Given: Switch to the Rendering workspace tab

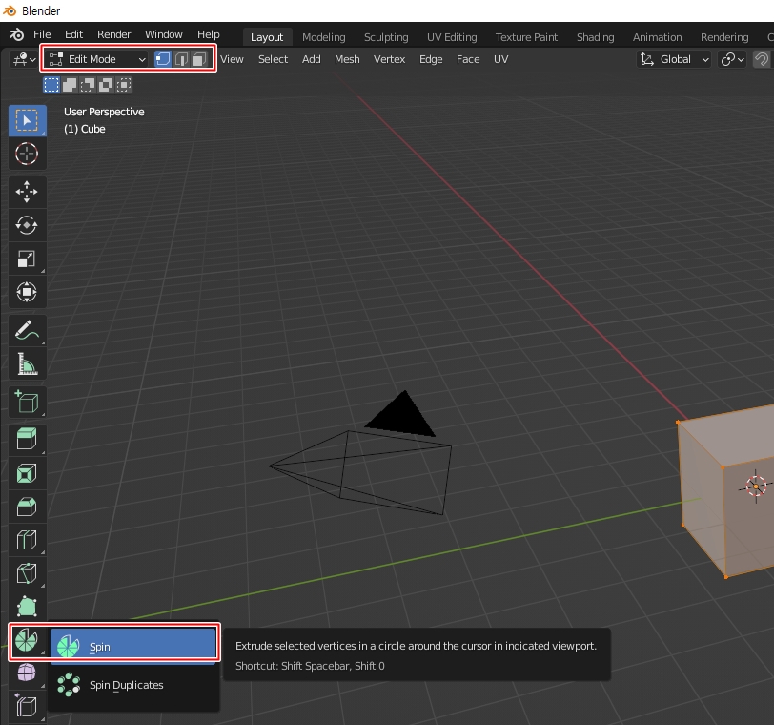Looking at the screenshot, I should click(x=724, y=37).
